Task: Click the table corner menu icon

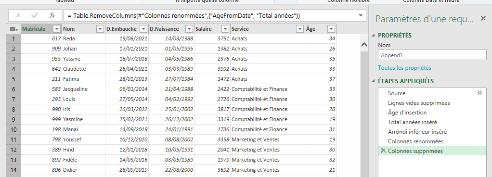Action: pyautogui.click(x=13, y=29)
